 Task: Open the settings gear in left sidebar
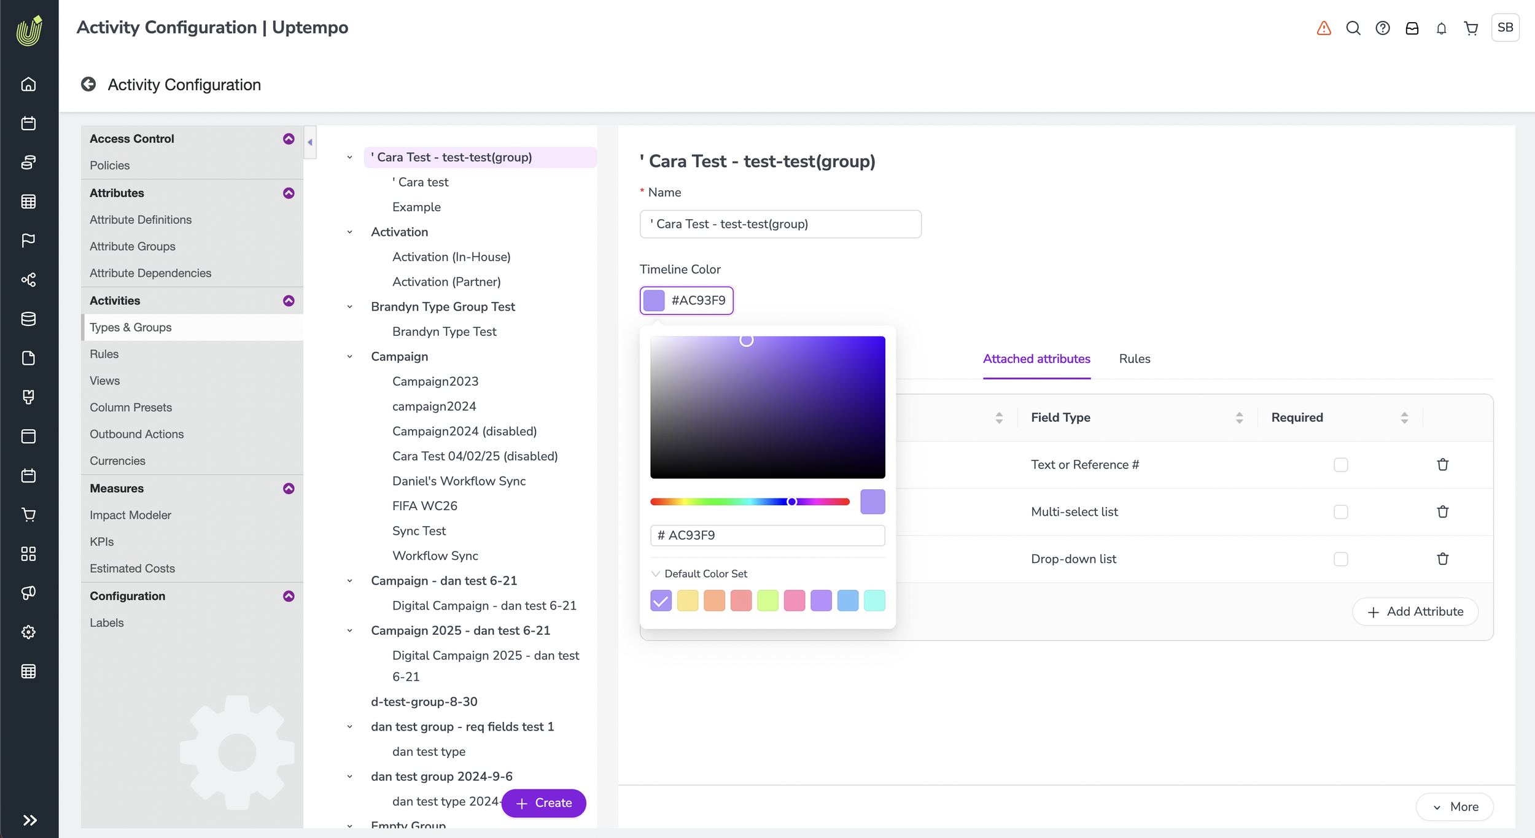28,632
